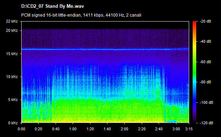The image size is (221, 137).
Task: Select the 1:20 time marker
Action: (x=90, y=129)
